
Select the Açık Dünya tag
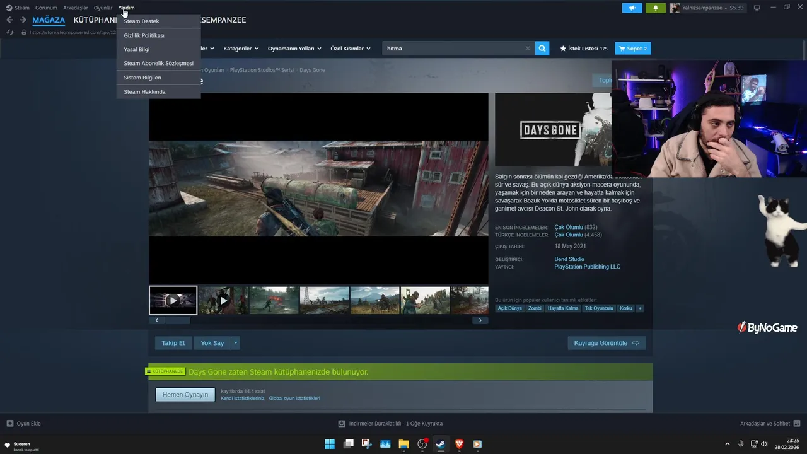pos(510,308)
